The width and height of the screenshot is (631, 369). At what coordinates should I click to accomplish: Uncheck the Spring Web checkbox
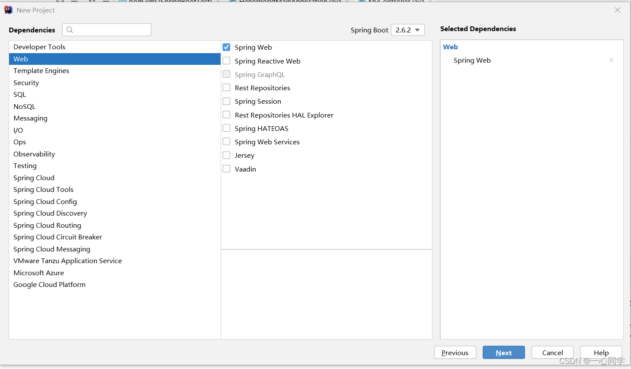click(x=226, y=47)
